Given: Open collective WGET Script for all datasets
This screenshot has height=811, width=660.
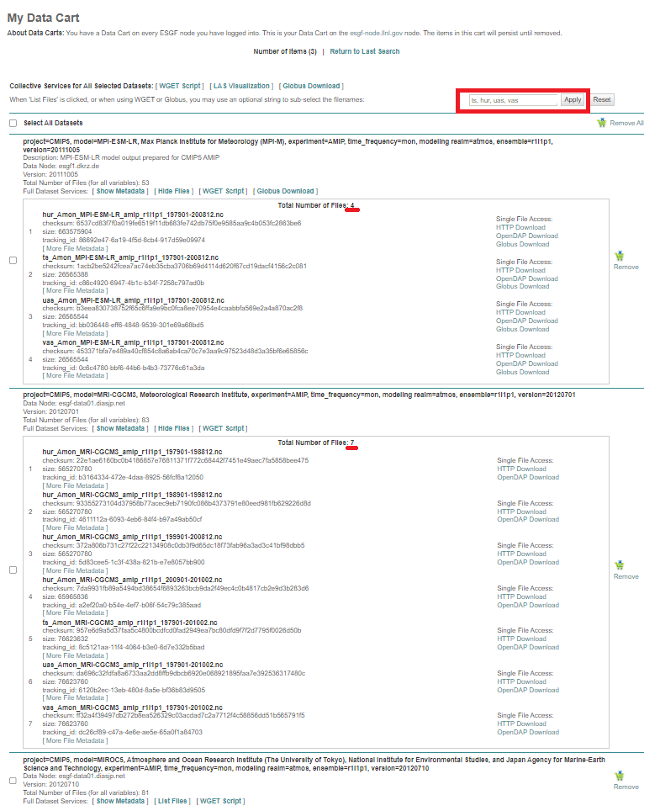Looking at the screenshot, I should 180,86.
